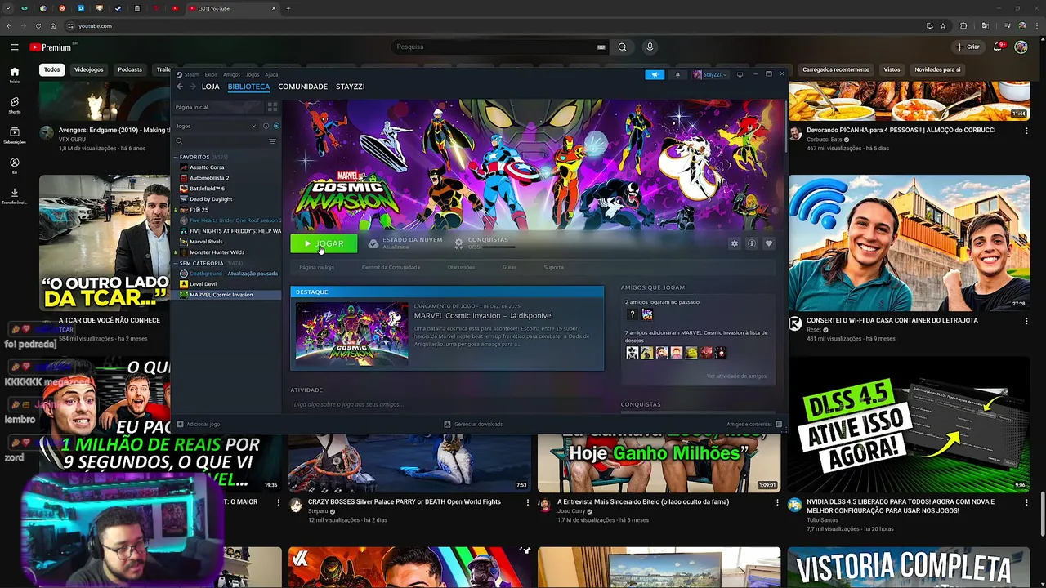
Task: Select Level Devil in library list
Action: tap(203, 284)
